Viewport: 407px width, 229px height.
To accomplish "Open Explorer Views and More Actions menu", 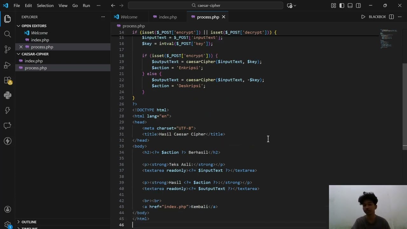I will [x=103, y=17].
